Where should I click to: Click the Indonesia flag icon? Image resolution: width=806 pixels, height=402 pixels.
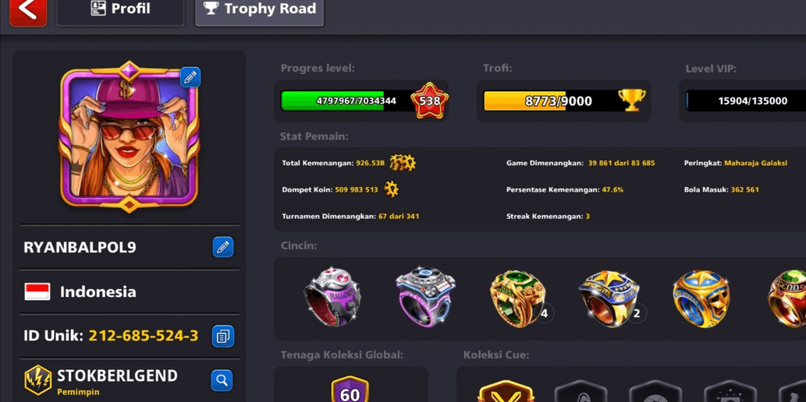point(37,291)
